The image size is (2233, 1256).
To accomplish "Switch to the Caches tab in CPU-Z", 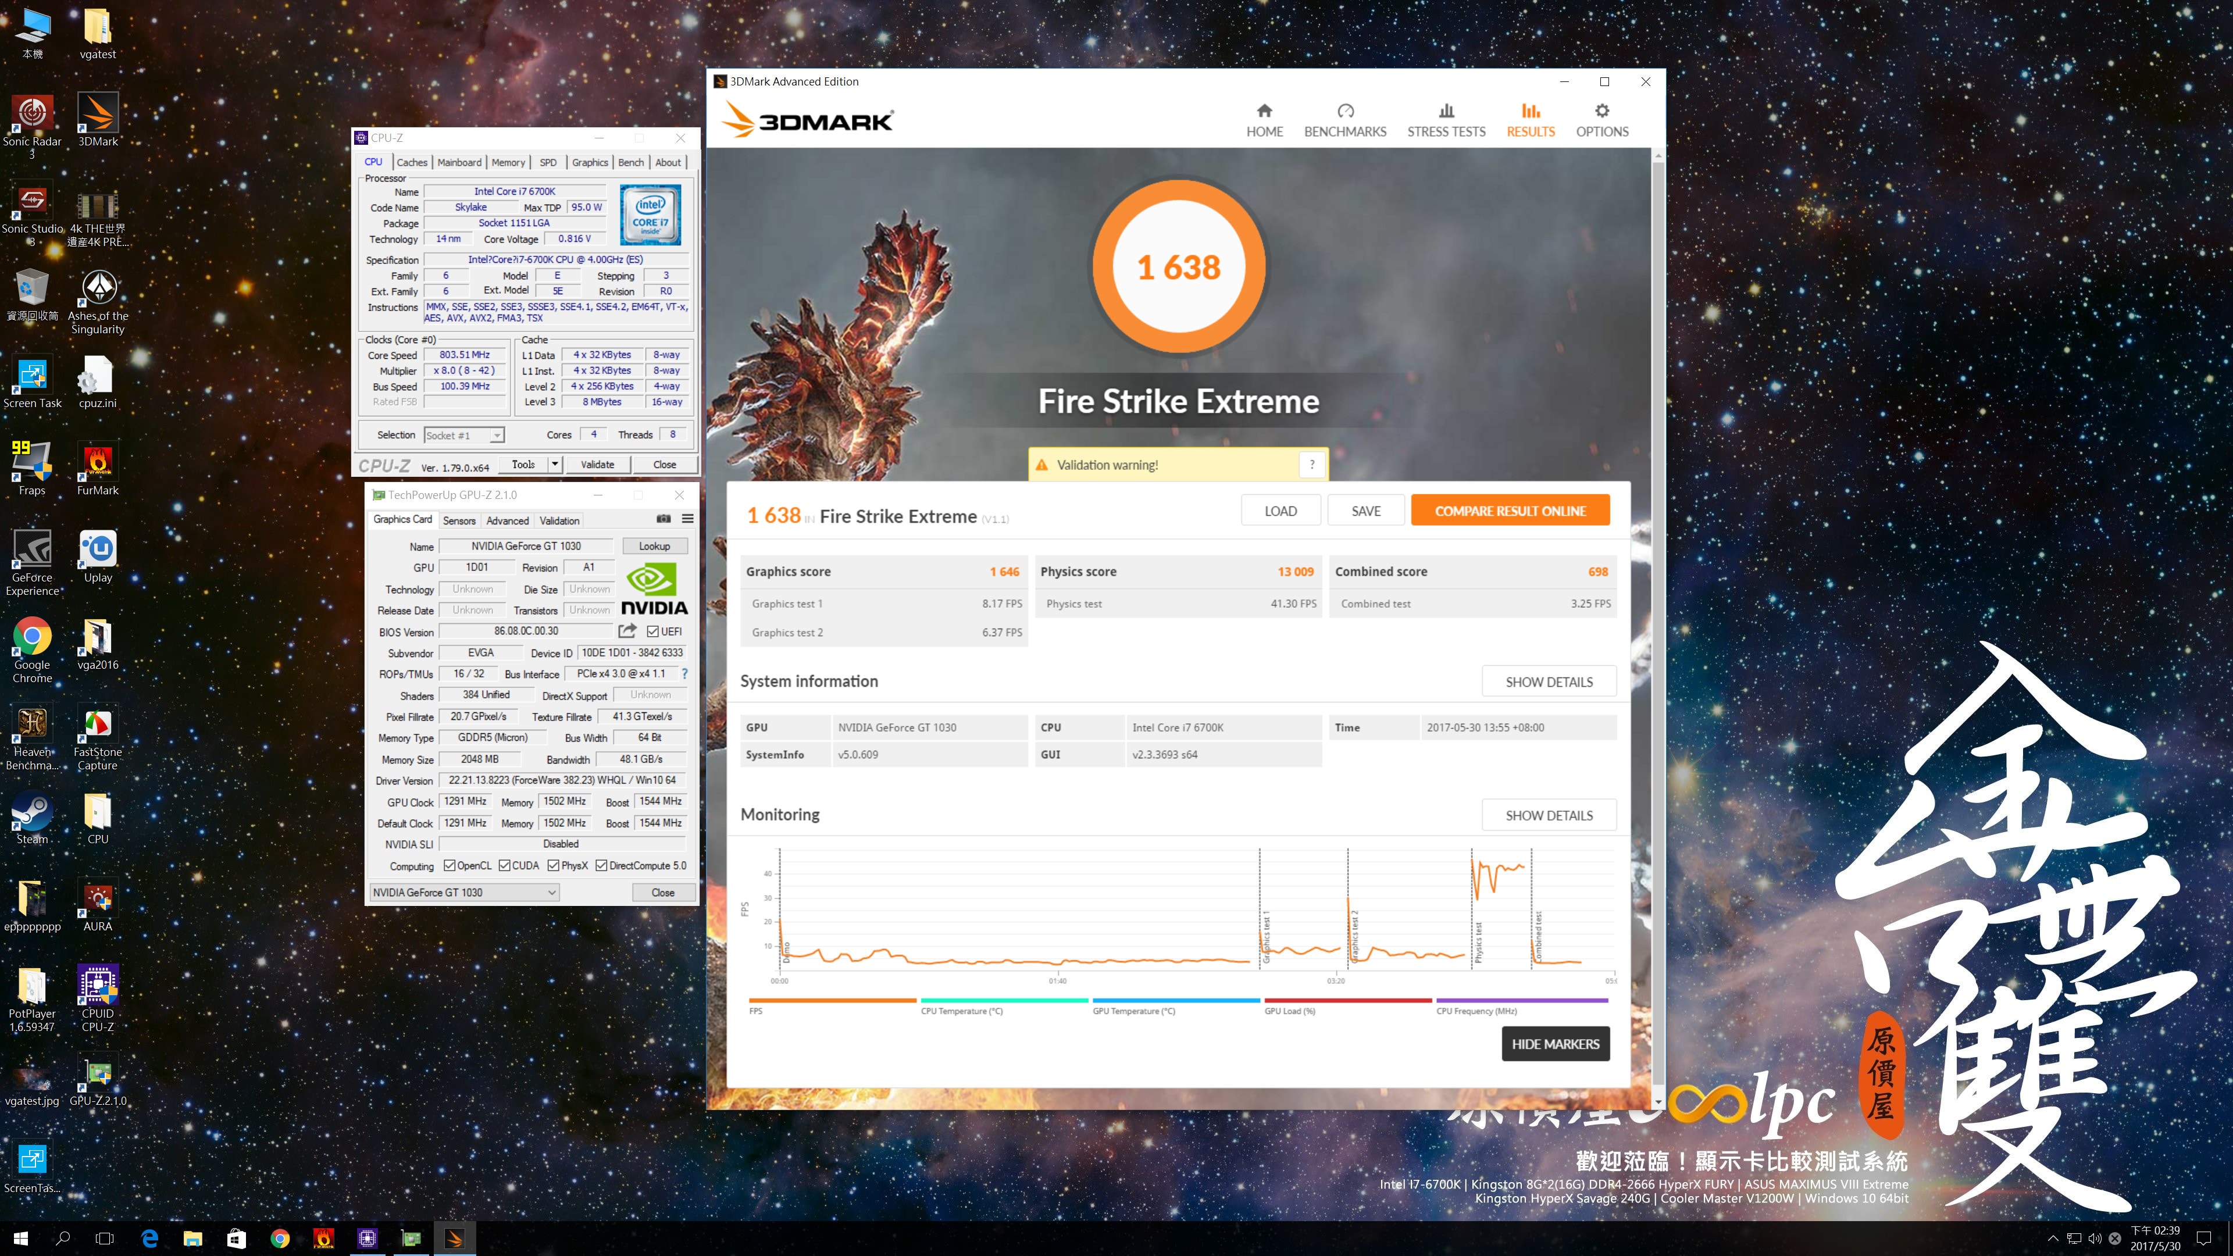I will [412, 162].
